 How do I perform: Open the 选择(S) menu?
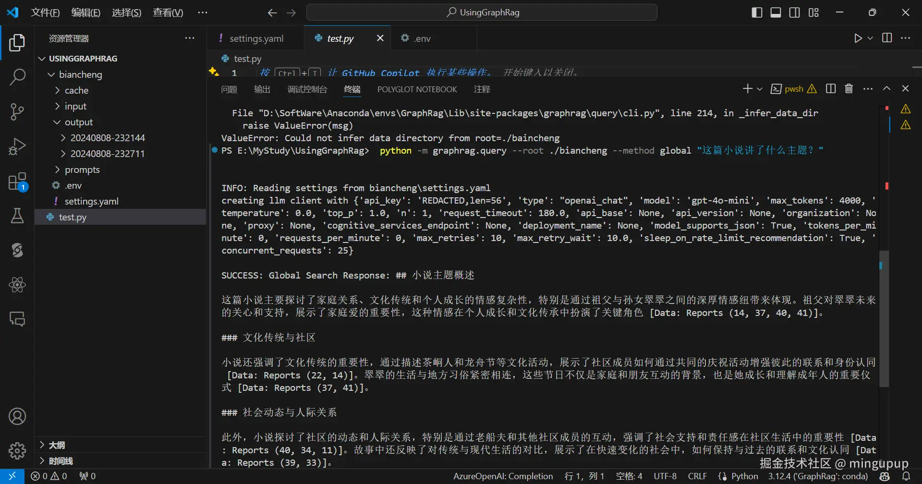tap(127, 13)
